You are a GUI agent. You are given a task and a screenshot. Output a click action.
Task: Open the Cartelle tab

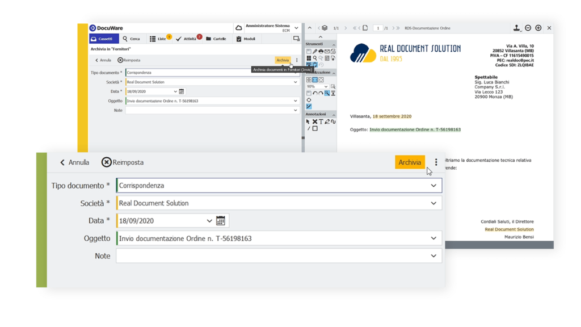[216, 39]
